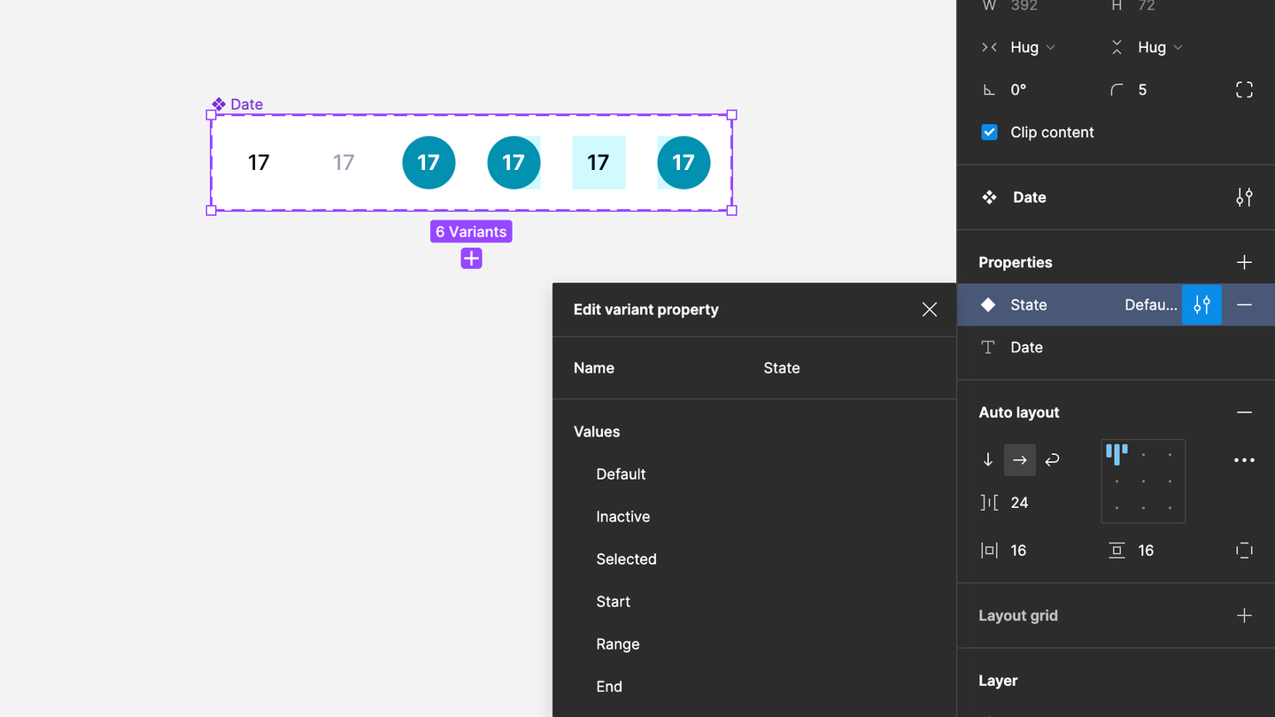Select the Inactive variant value

coord(622,517)
